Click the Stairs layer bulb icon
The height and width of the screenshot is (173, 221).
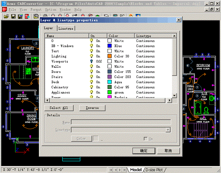click(x=92, y=77)
